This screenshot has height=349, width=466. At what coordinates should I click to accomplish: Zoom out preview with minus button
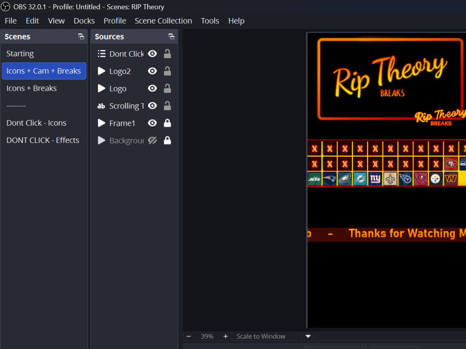pos(189,336)
